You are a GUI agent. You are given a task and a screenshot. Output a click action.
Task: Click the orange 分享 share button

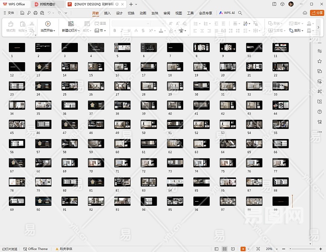coord(317,13)
